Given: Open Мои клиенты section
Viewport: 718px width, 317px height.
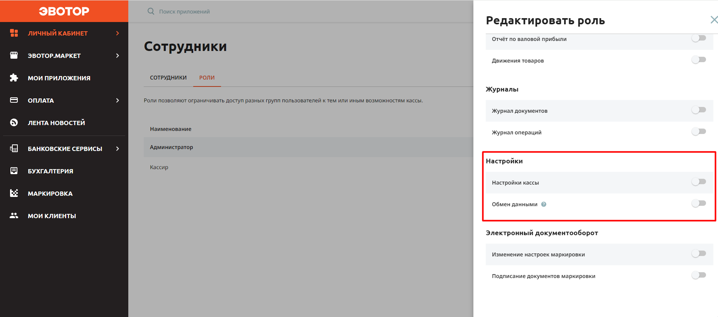Looking at the screenshot, I should [x=64, y=216].
